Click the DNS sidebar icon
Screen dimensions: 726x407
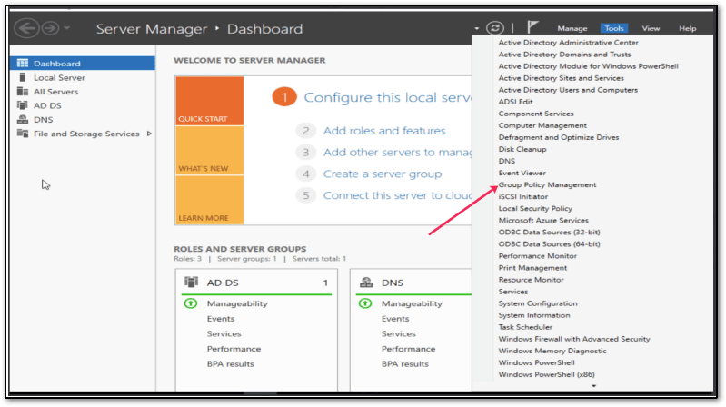point(22,119)
